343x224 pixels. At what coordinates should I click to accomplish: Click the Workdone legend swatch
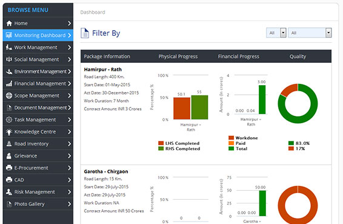click(x=231, y=138)
